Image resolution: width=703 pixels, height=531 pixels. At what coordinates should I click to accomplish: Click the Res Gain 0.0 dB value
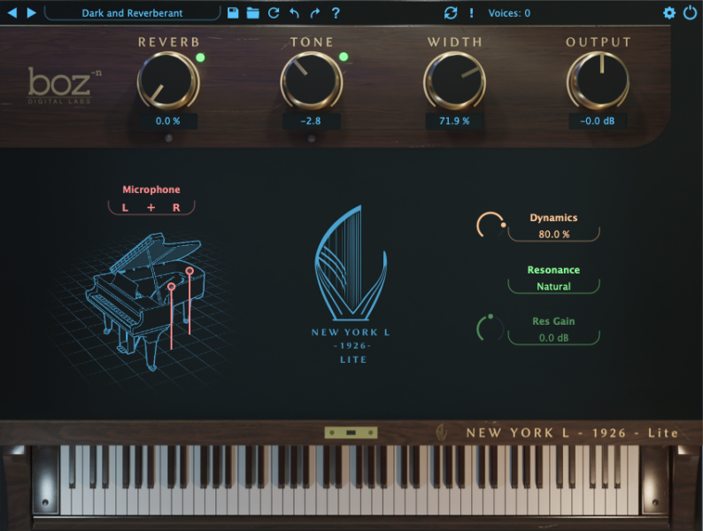(x=553, y=338)
